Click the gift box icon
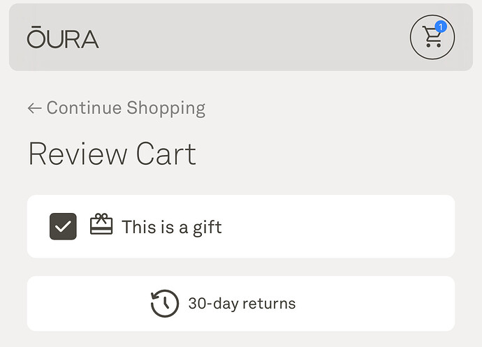This screenshot has width=482, height=347. point(101,225)
